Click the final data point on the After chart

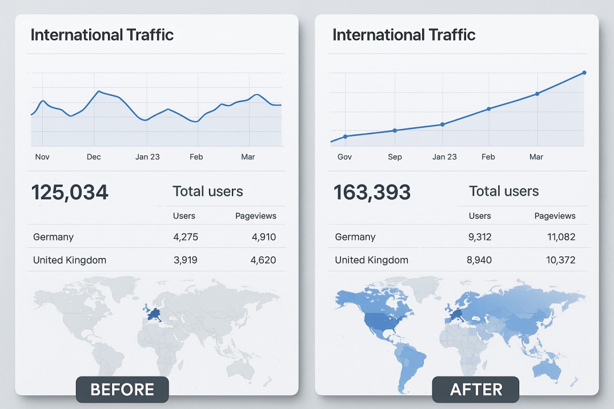(x=584, y=73)
